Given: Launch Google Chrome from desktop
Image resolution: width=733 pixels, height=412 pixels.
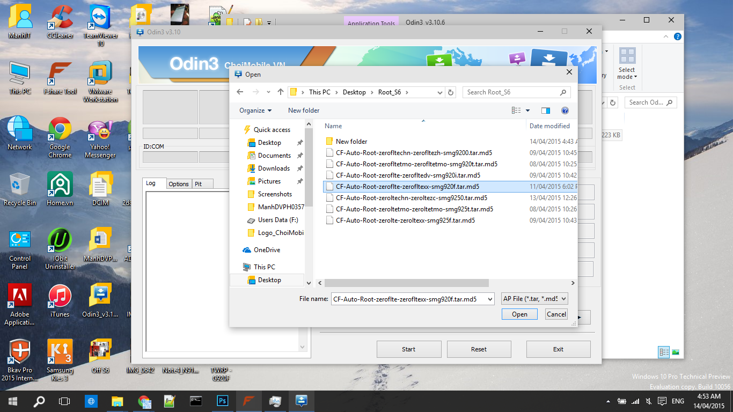Looking at the screenshot, I should pyautogui.click(x=60, y=137).
